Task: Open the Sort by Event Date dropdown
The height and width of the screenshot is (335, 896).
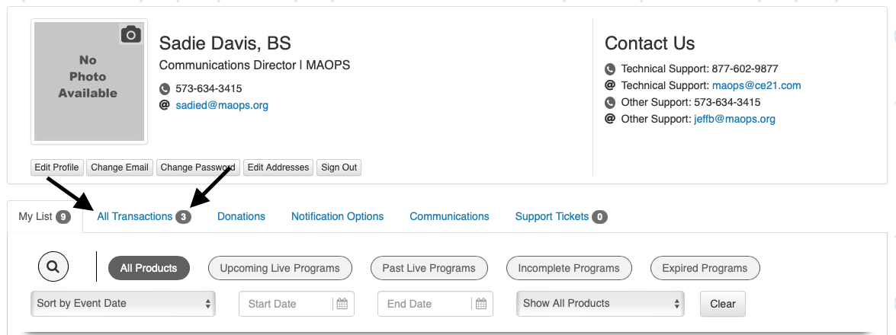Action: pyautogui.click(x=123, y=304)
